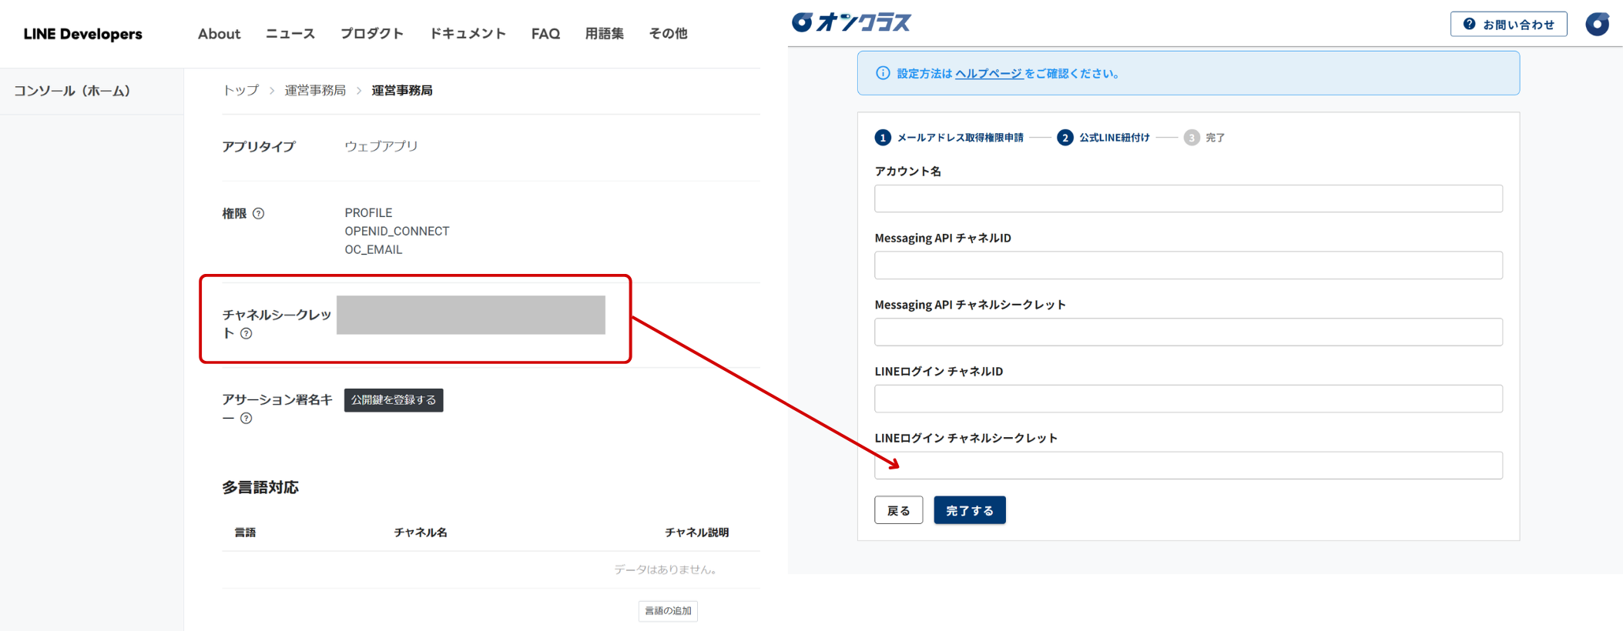The image size is (1623, 631).
Task: Open the user avatar icon top right
Action: tap(1597, 25)
